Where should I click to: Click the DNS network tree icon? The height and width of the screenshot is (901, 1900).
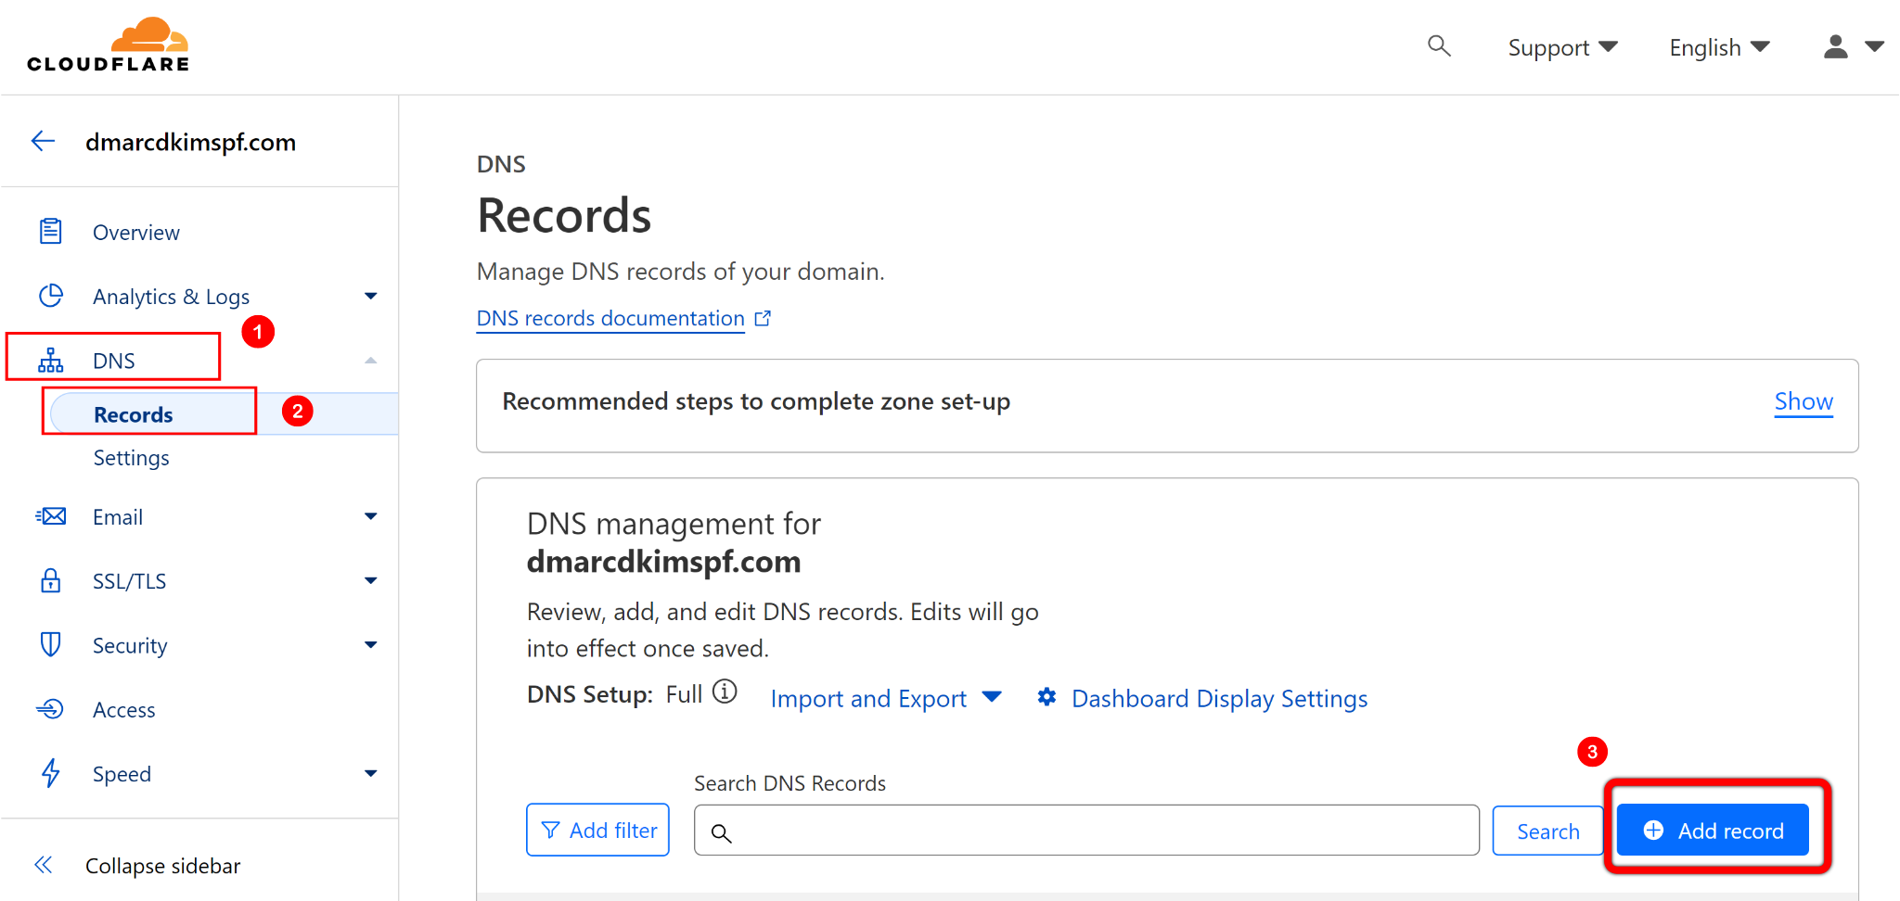click(51, 360)
